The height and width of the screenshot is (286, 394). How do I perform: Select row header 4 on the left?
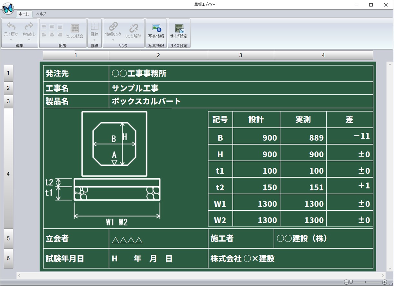point(8,174)
